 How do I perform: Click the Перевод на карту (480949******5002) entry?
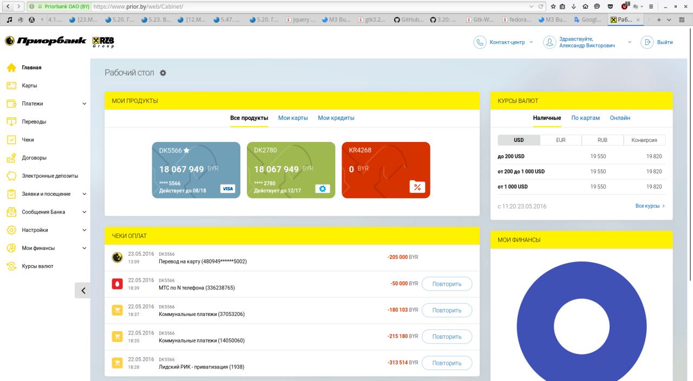[x=202, y=261]
